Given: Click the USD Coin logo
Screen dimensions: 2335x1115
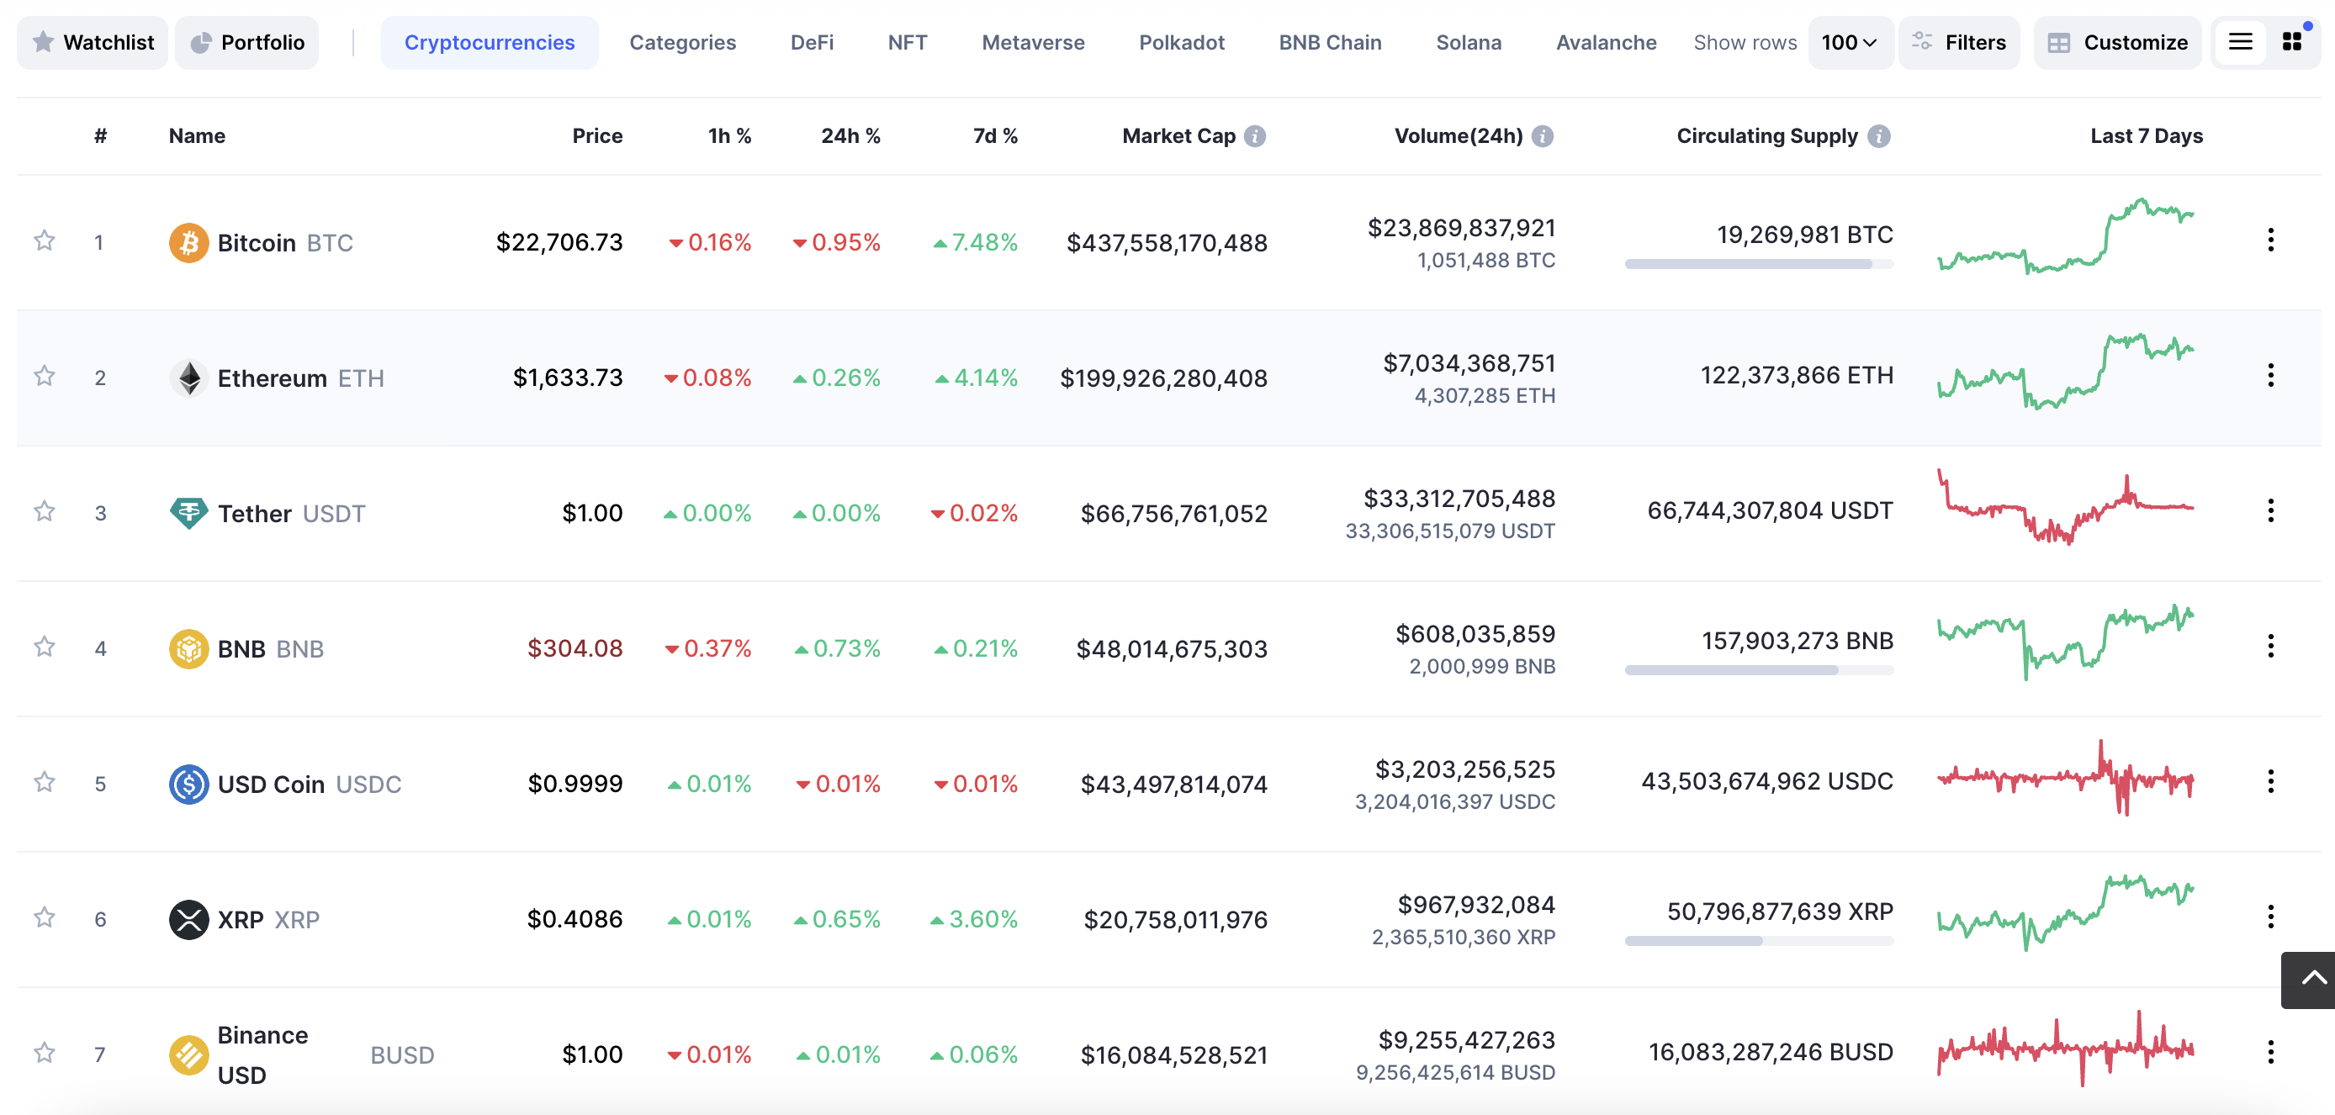Looking at the screenshot, I should point(188,785).
